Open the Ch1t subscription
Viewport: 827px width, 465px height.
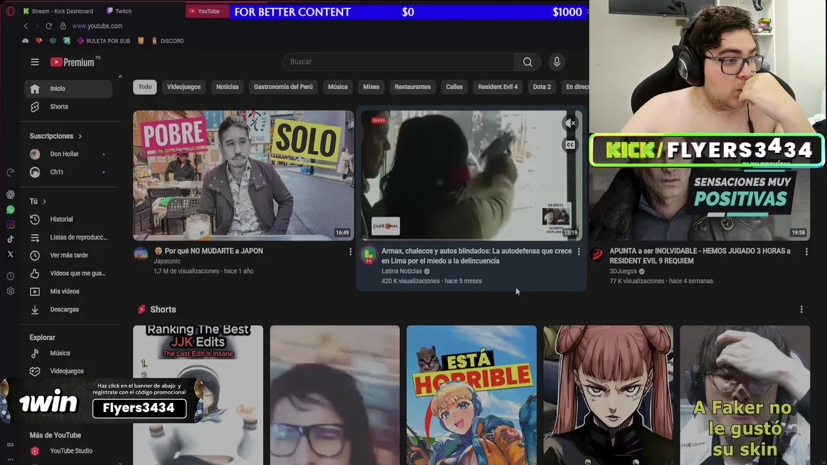(68, 172)
